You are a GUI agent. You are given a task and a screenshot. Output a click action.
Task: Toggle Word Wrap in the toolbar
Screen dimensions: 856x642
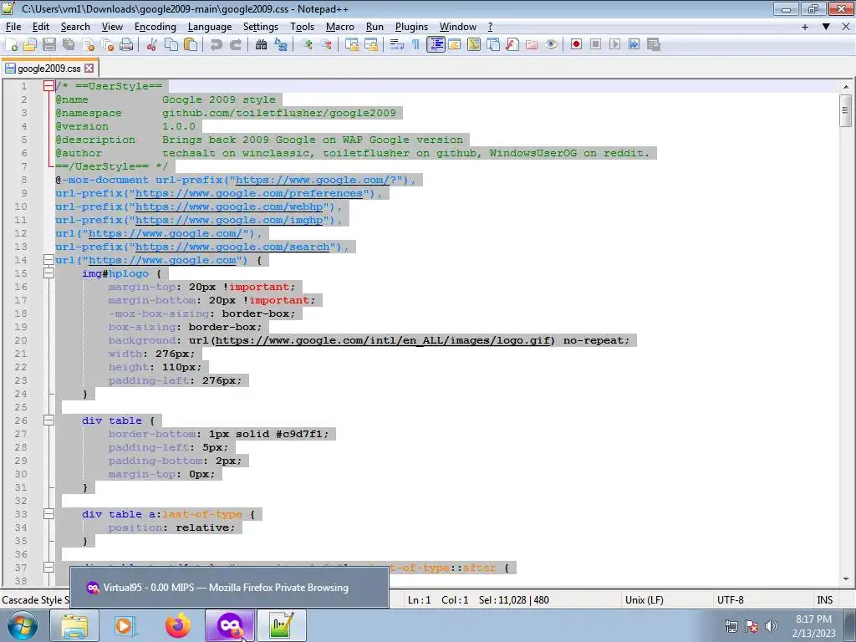pos(397,45)
